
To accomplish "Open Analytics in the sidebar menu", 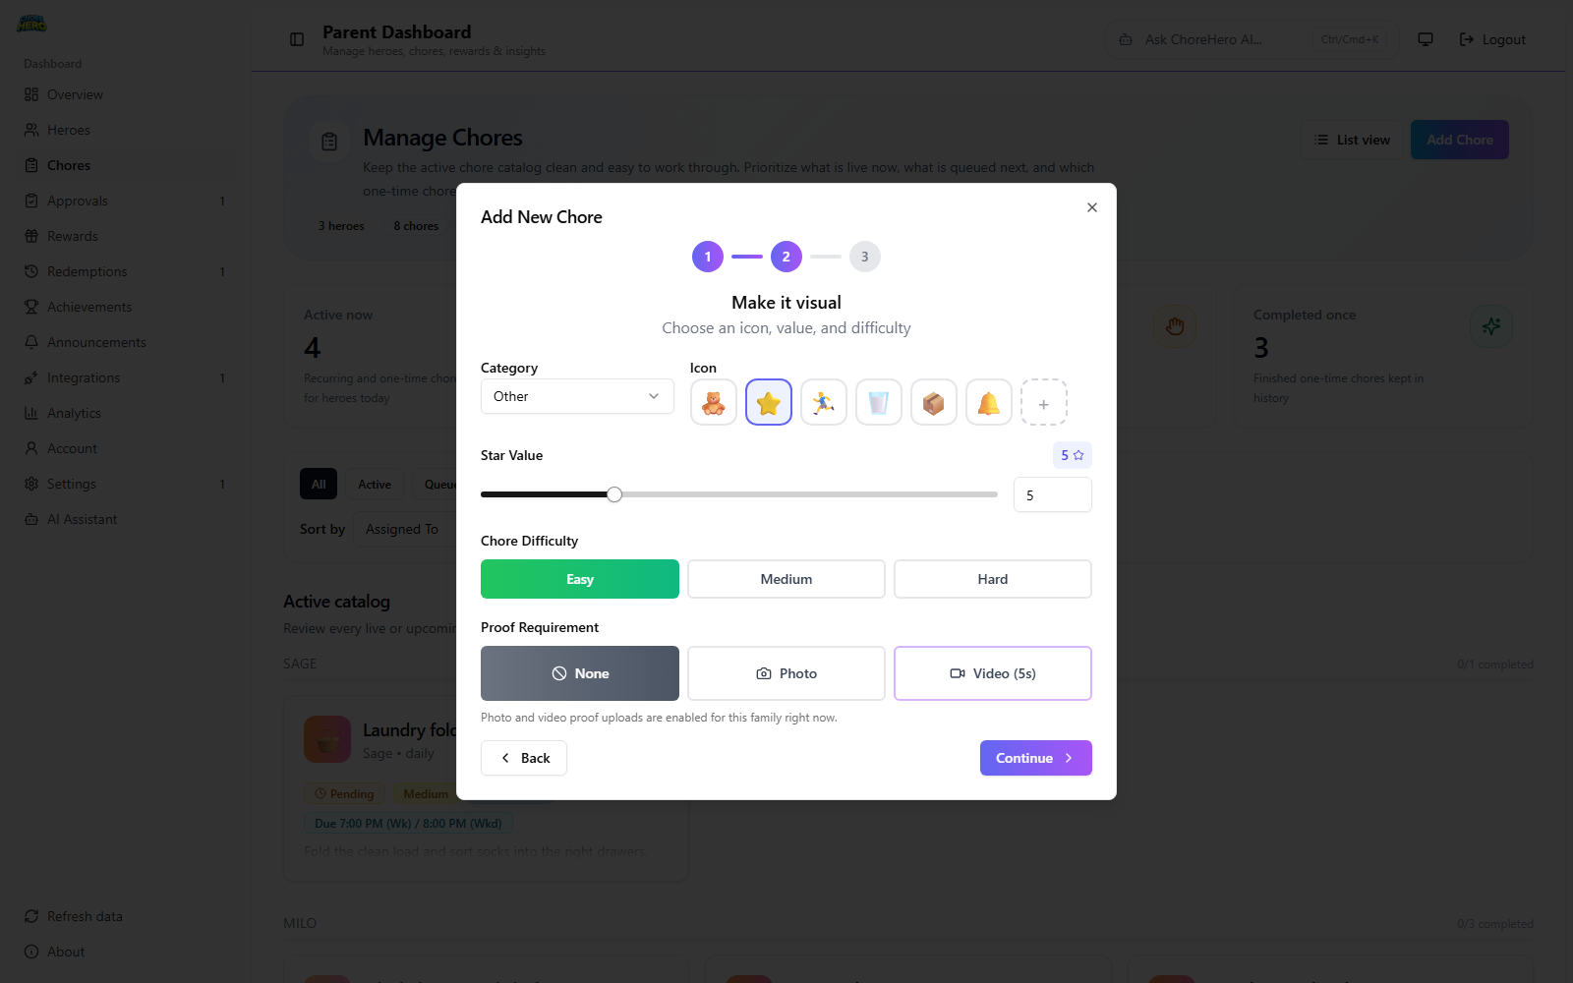I will point(74,413).
